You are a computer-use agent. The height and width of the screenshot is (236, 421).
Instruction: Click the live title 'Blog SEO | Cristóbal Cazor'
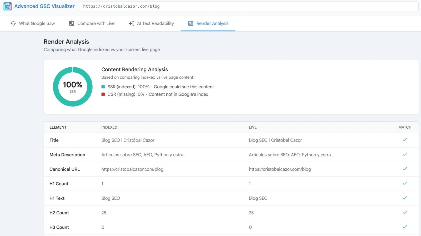pos(275,140)
